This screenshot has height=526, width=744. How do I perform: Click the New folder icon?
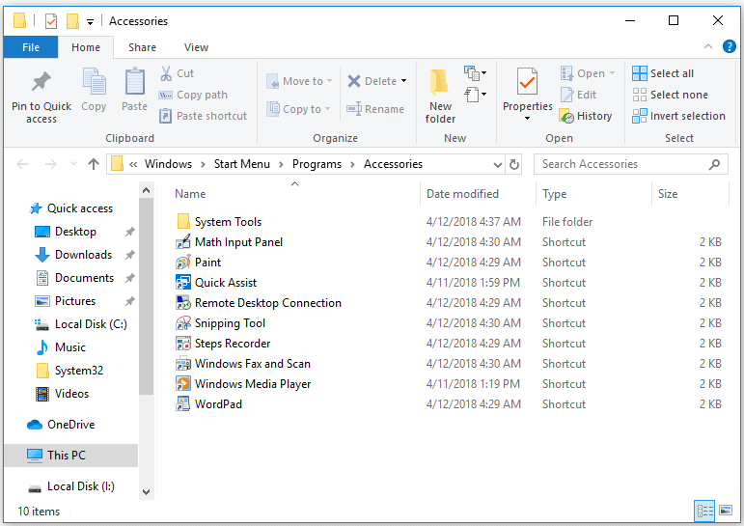[439, 82]
